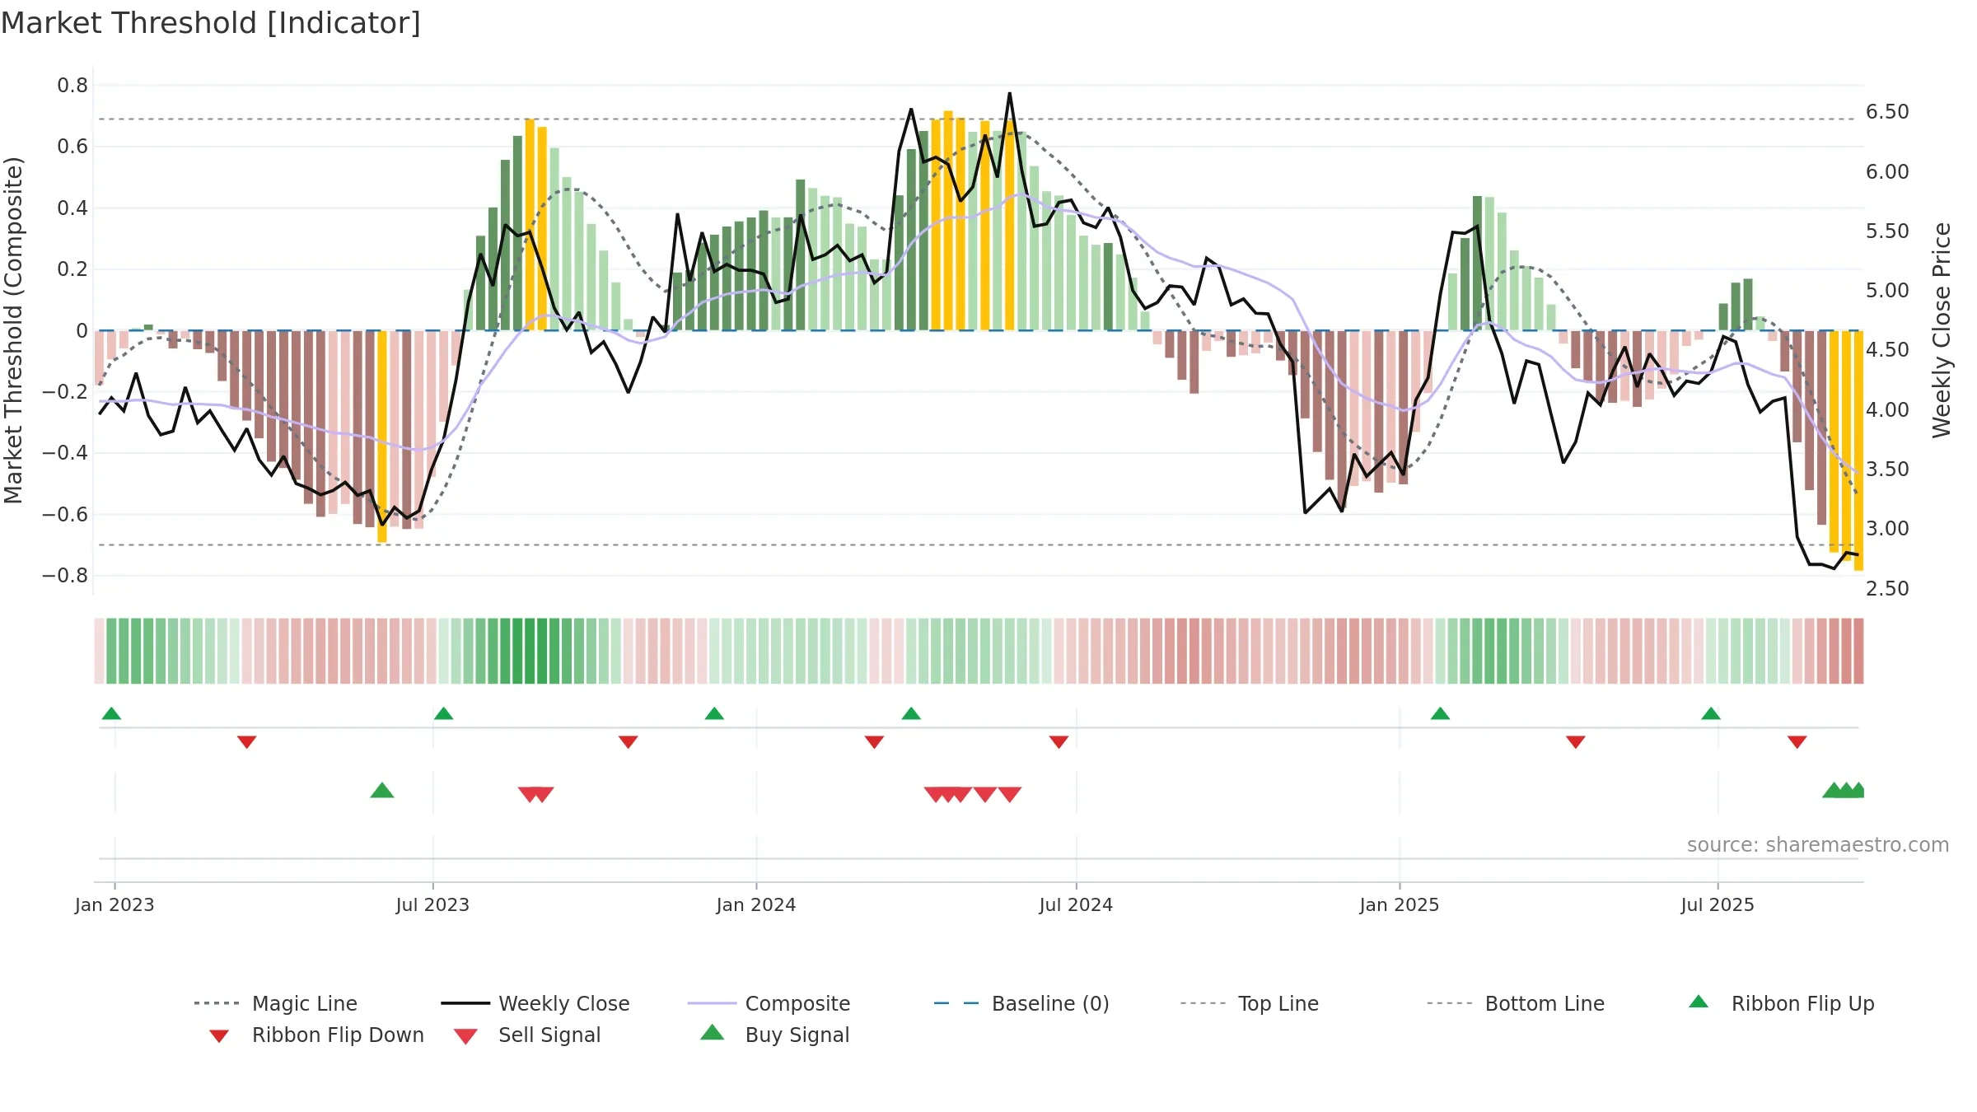Click the buy signal marker before Jul 2023

tap(382, 790)
